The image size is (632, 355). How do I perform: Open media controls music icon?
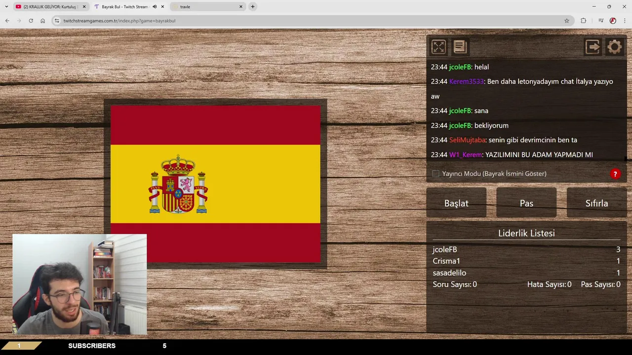[x=600, y=21]
